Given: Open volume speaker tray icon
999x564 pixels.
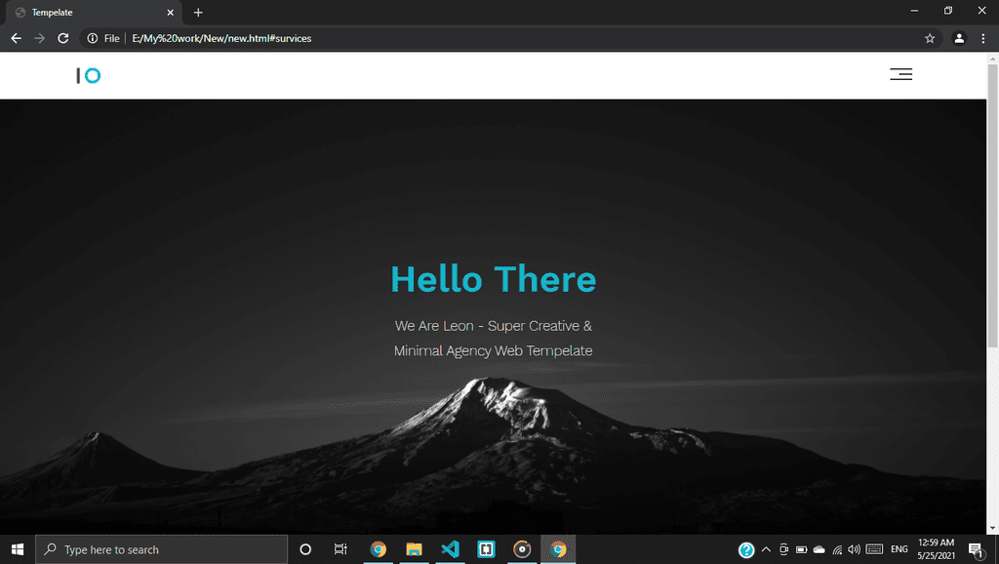Looking at the screenshot, I should 855,549.
